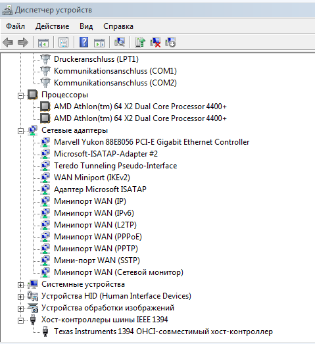Click the blue Help question-mark icon
This screenshot has height=344, width=315.
point(84,42)
